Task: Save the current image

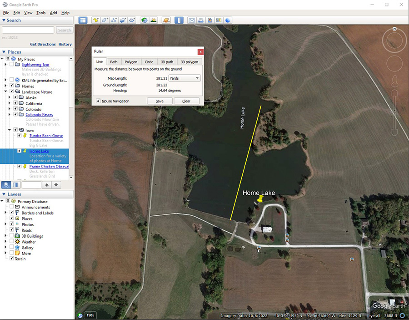Action: 209,20
